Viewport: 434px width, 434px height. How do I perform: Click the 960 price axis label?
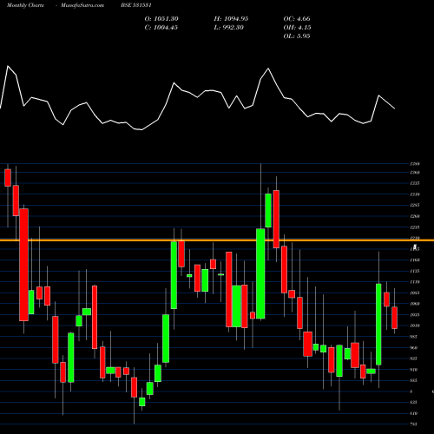coord(414,348)
